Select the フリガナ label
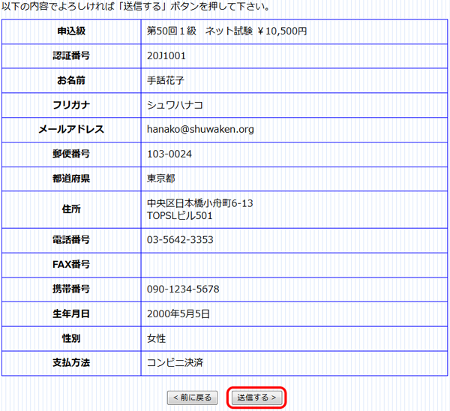 pos(71,105)
